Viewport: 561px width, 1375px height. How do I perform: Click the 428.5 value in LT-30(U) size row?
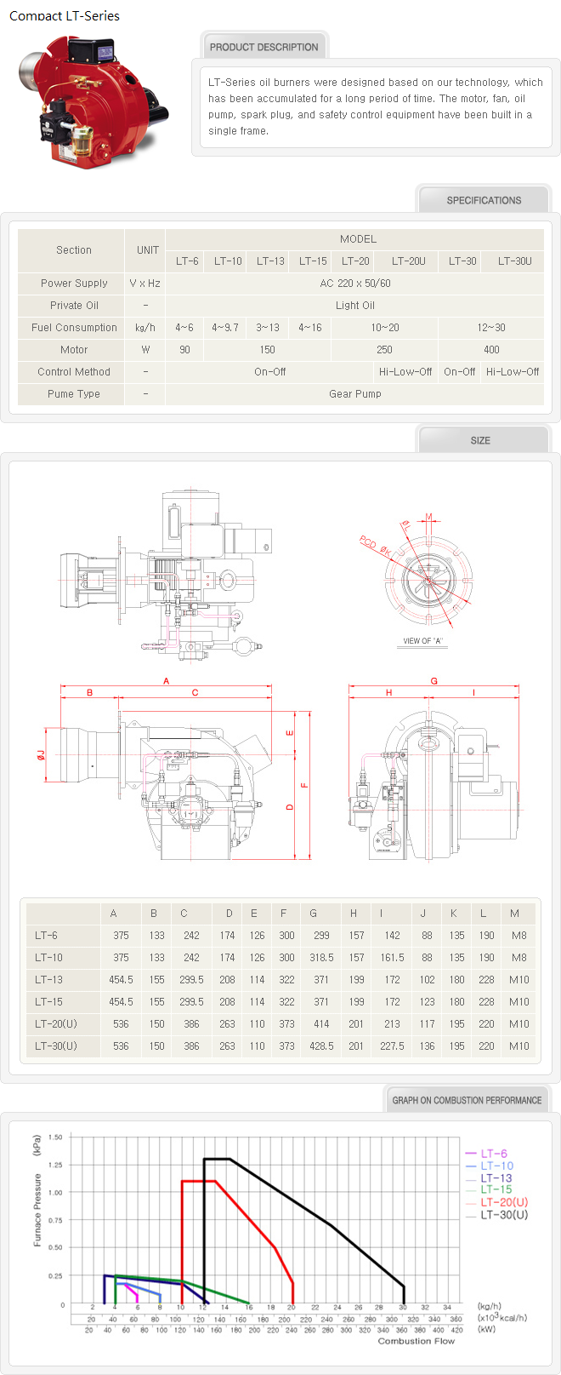coord(321,1046)
